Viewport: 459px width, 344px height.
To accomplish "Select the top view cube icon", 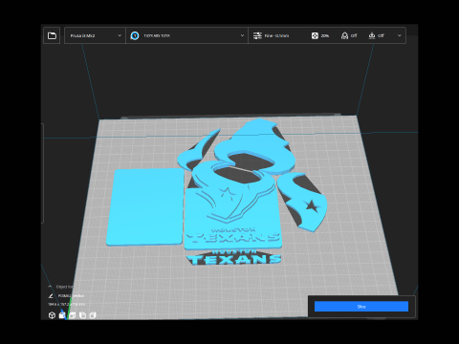I will (x=73, y=315).
